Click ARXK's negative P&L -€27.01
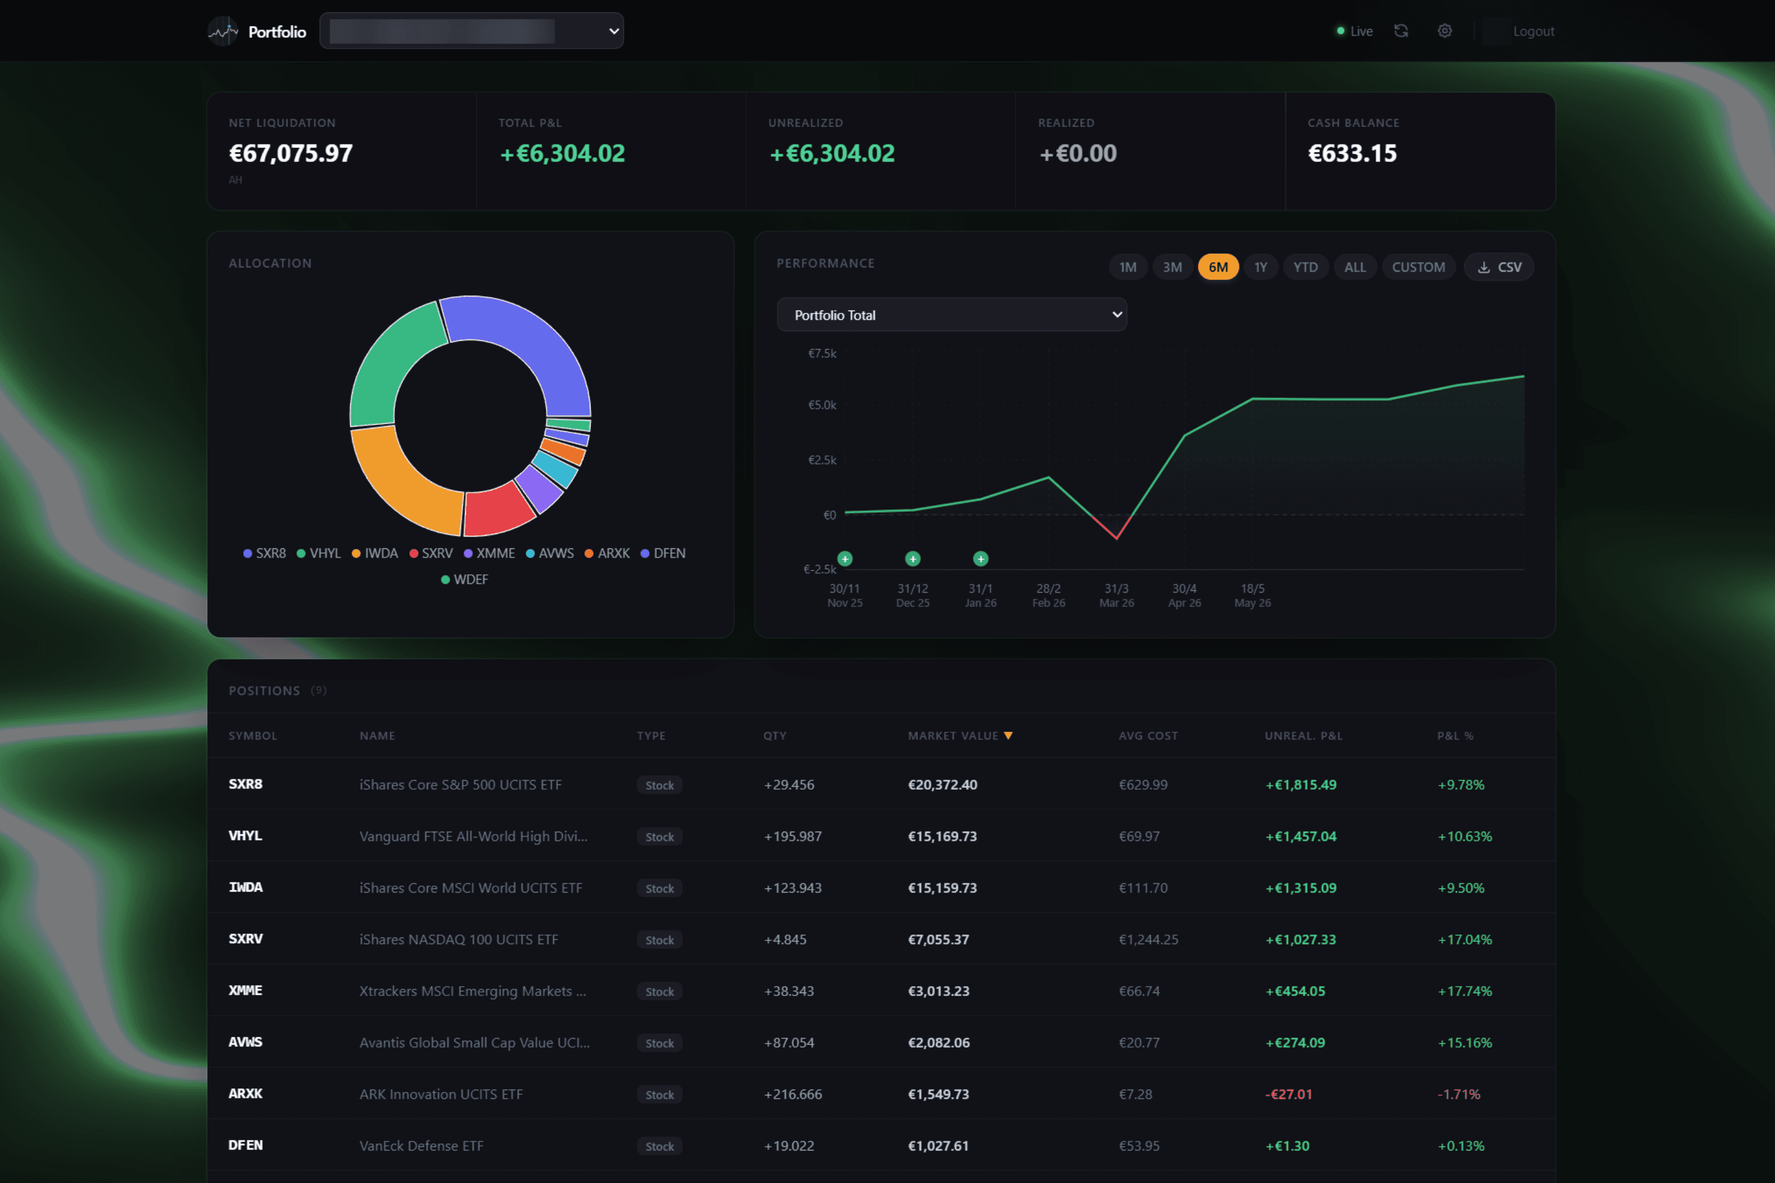The image size is (1775, 1183). click(1288, 1094)
